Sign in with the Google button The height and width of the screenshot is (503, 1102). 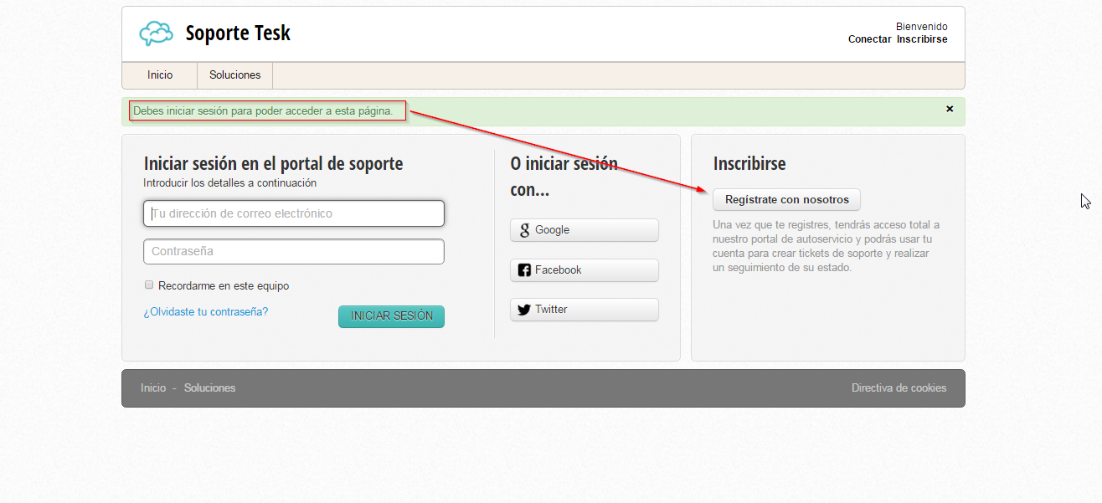coord(584,230)
